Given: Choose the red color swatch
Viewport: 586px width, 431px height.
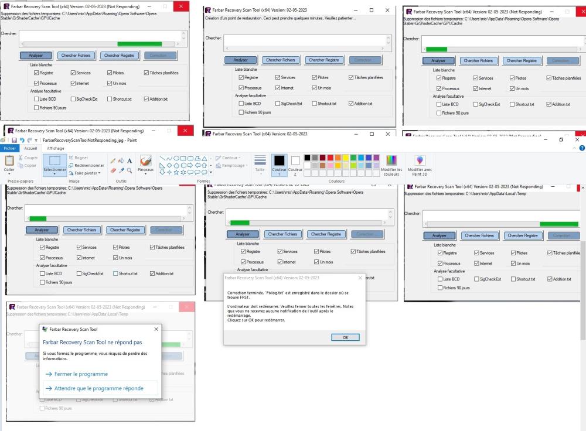Looking at the screenshot, I should 330,158.
